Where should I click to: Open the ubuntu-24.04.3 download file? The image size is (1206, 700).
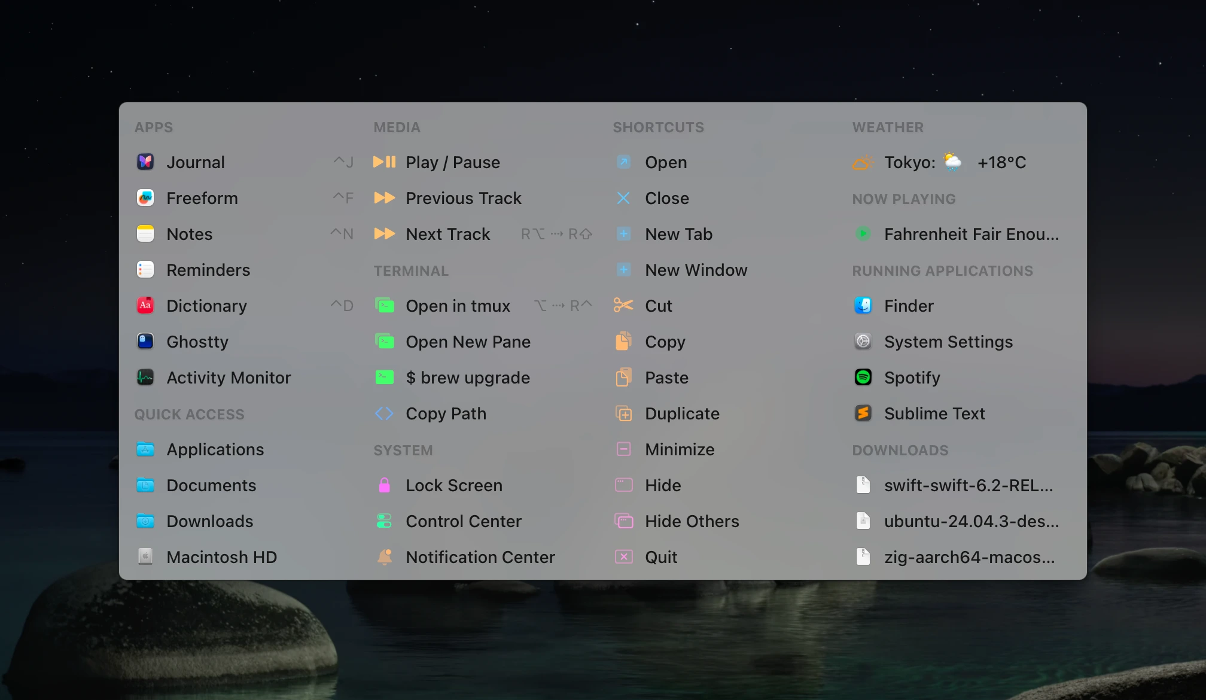click(x=970, y=521)
